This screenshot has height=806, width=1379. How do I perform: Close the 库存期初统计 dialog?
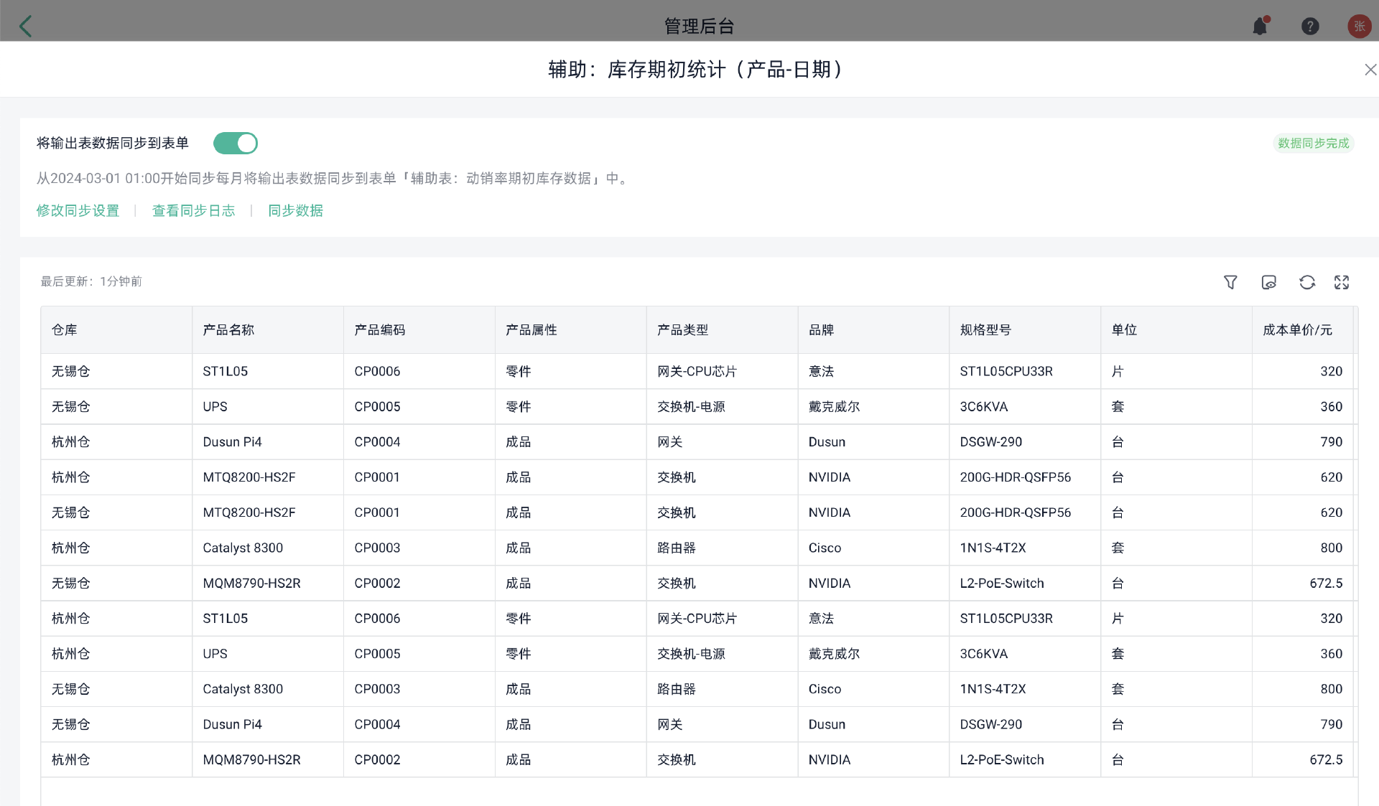pyautogui.click(x=1370, y=70)
